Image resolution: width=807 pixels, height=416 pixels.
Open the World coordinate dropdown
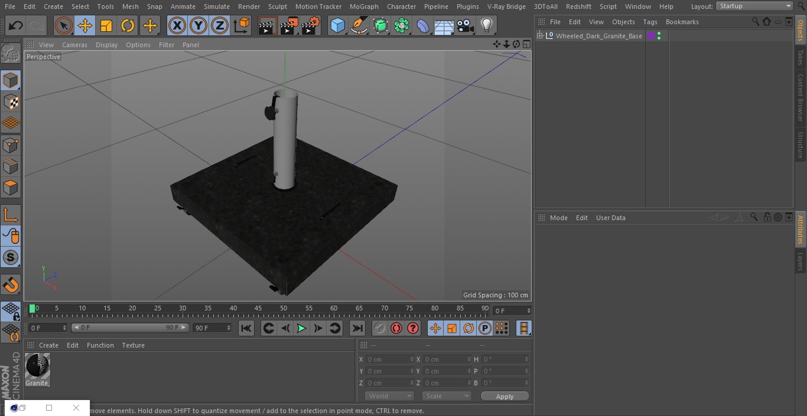389,396
